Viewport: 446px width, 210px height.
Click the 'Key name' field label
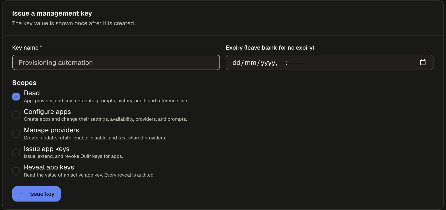[25, 48]
